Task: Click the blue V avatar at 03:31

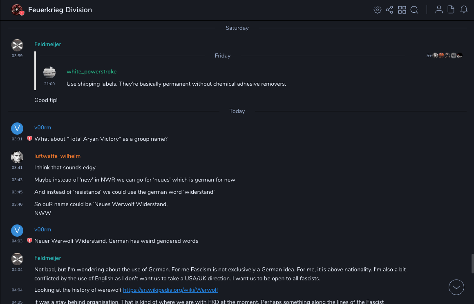Action: click(17, 129)
